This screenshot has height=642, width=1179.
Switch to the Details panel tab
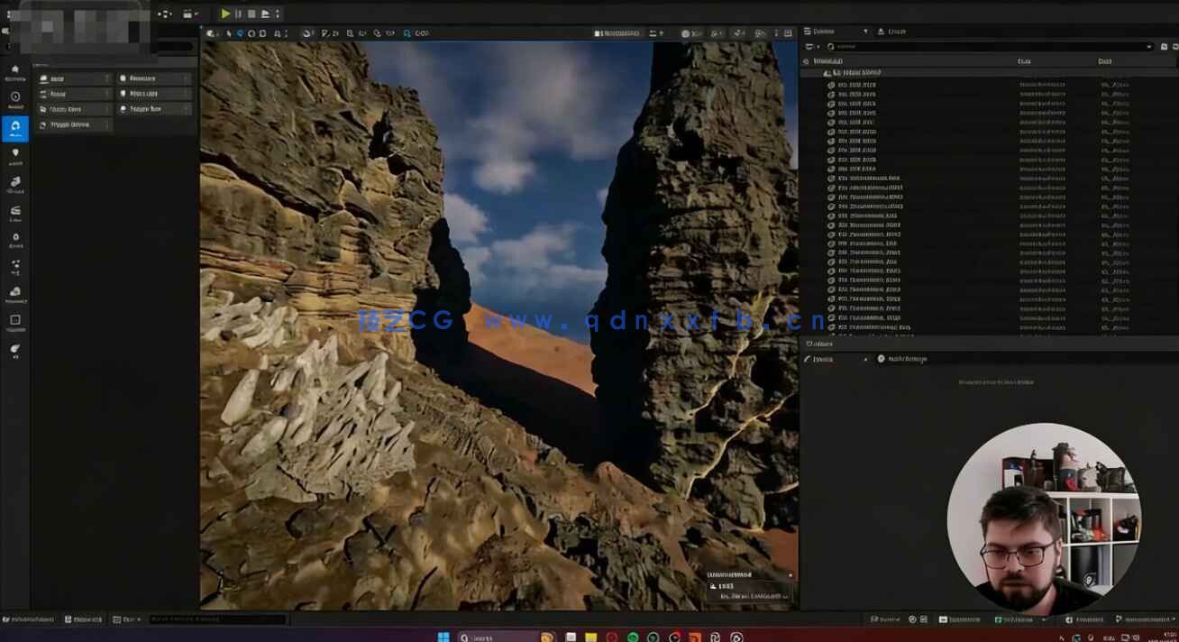pyautogui.click(x=820, y=344)
